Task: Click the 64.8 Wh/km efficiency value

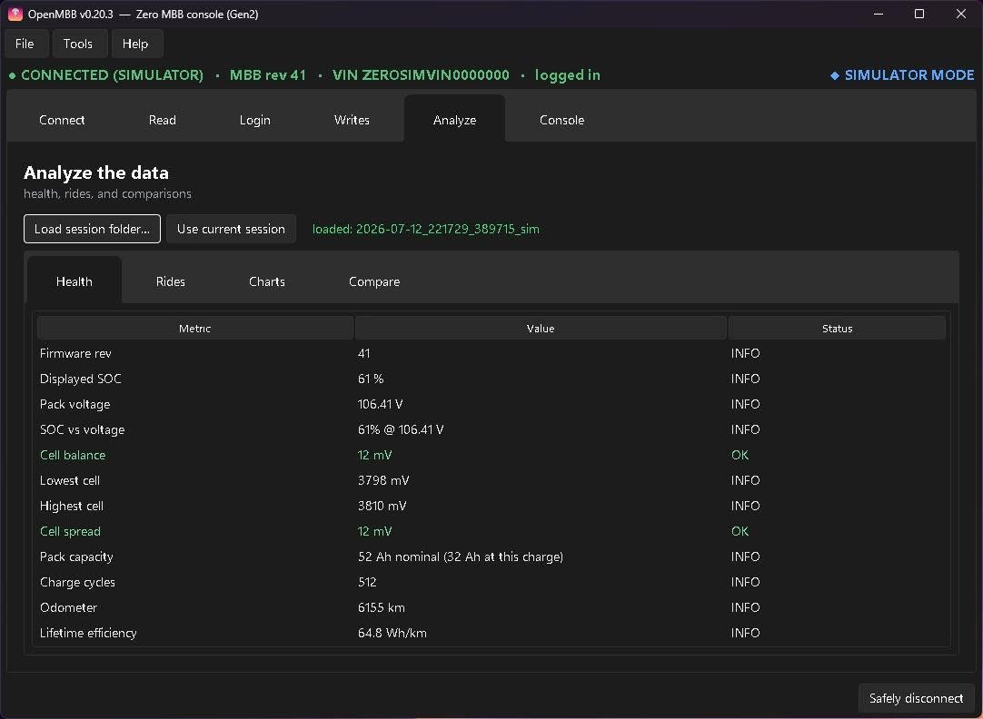Action: pyautogui.click(x=392, y=633)
